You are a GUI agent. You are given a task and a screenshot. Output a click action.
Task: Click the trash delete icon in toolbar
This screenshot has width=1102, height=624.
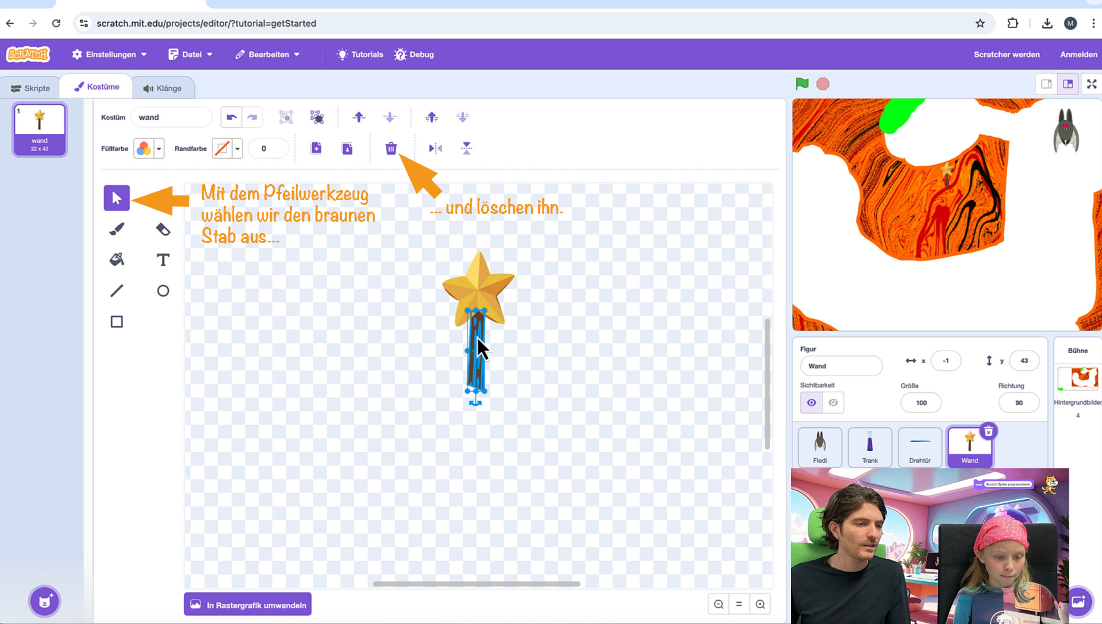pos(391,149)
